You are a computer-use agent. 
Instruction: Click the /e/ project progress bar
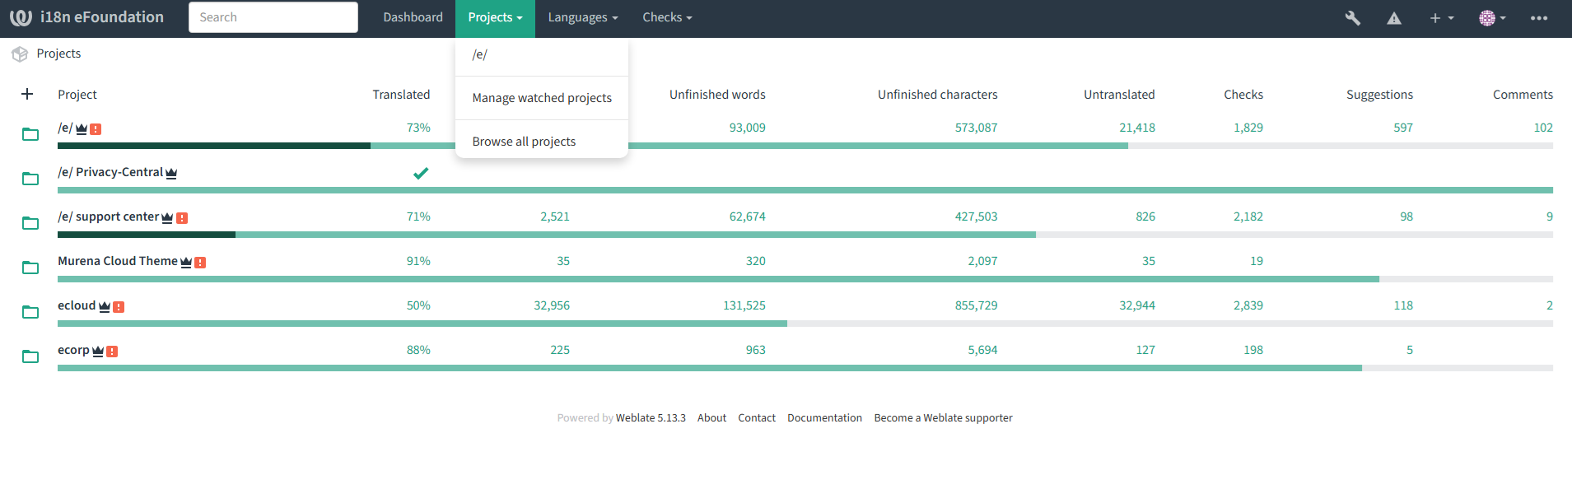tap(805, 146)
